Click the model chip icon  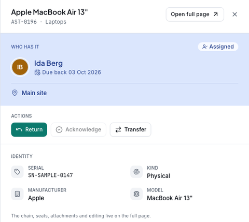(x=136, y=194)
